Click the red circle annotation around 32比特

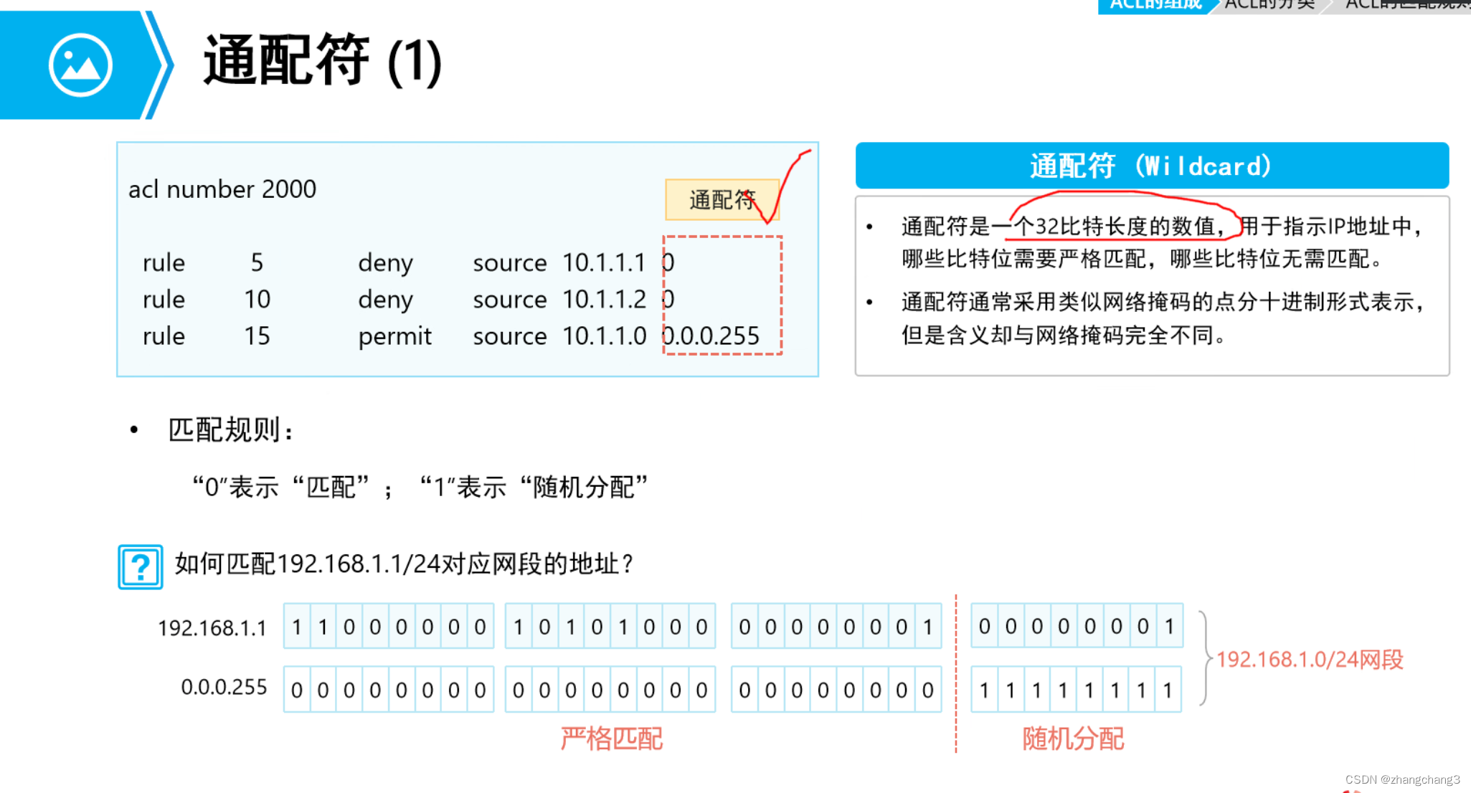click(x=1123, y=215)
